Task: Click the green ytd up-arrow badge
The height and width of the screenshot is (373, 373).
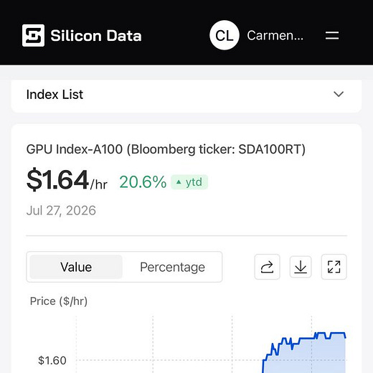Action: click(189, 182)
